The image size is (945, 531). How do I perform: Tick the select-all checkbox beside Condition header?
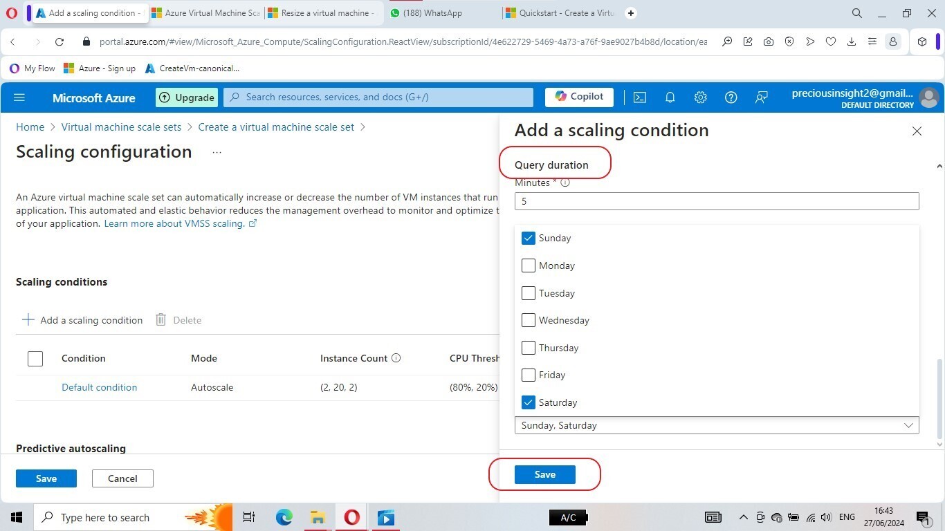(35, 358)
